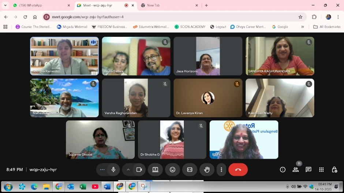Open more options three-dot menu
Image resolution: width=344 pixels, height=193 pixels.
pos(221,170)
